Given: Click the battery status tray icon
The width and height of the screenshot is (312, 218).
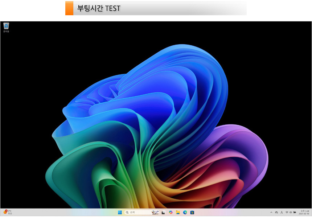Looking at the screenshot, I should click(x=295, y=212).
